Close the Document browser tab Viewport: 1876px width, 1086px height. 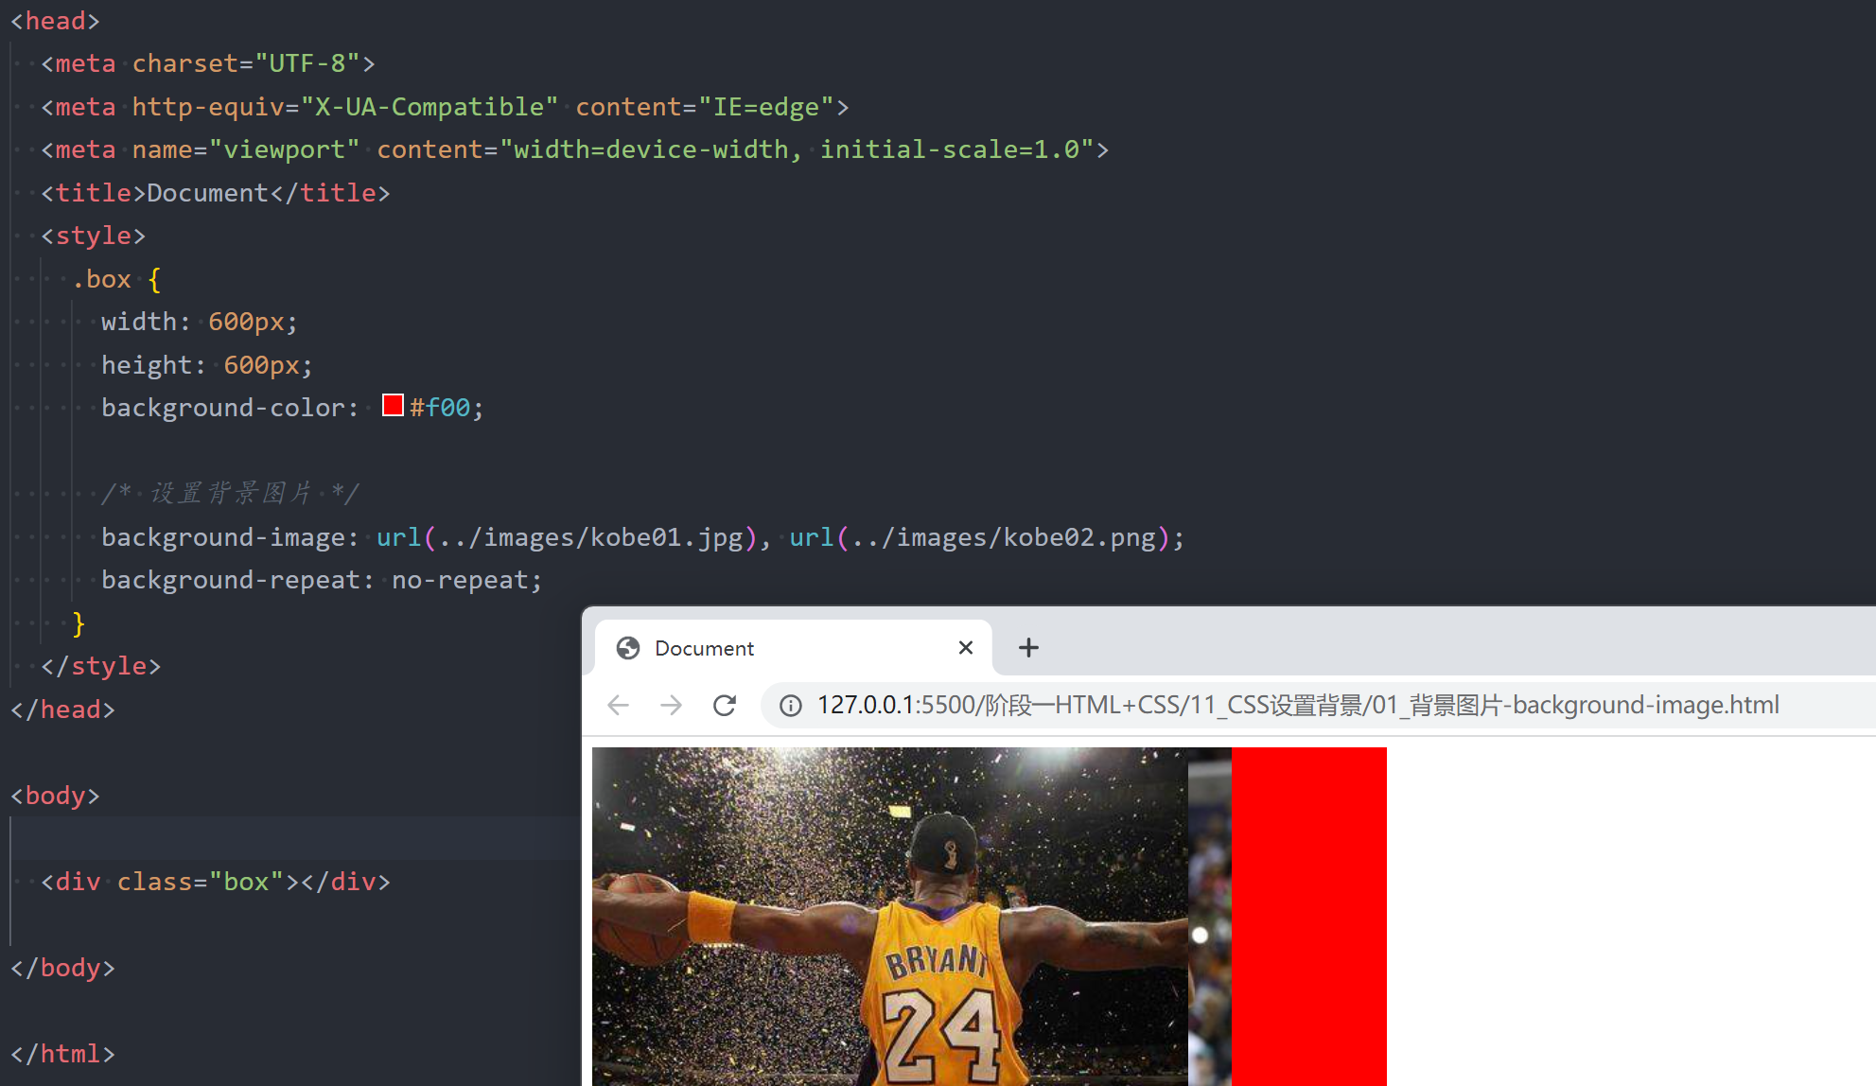click(x=966, y=647)
